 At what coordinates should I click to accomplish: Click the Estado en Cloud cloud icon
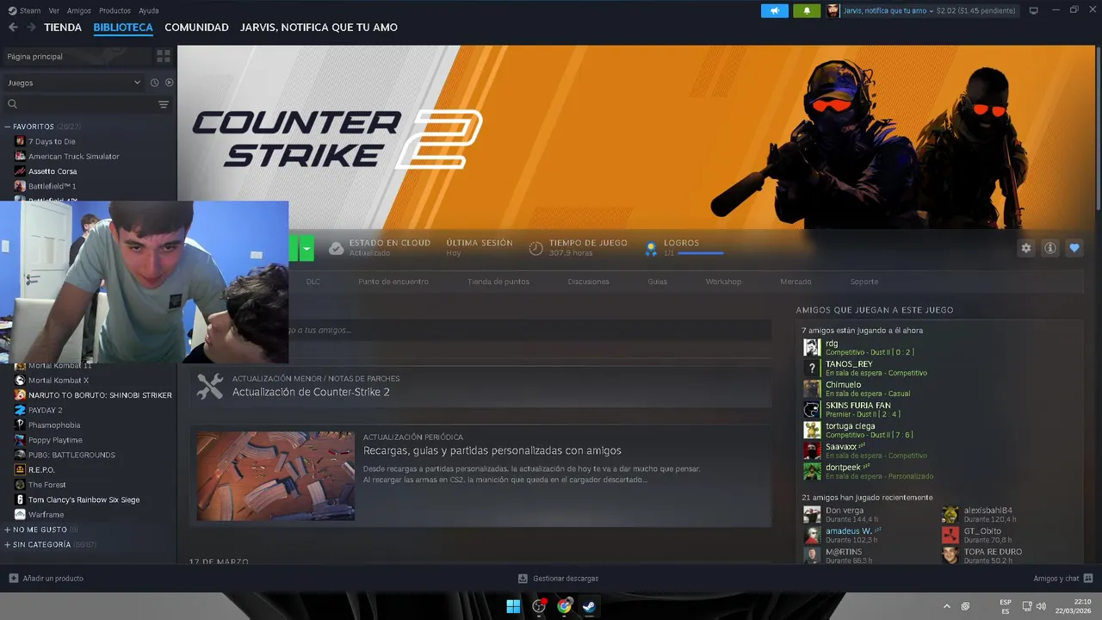[337, 248]
